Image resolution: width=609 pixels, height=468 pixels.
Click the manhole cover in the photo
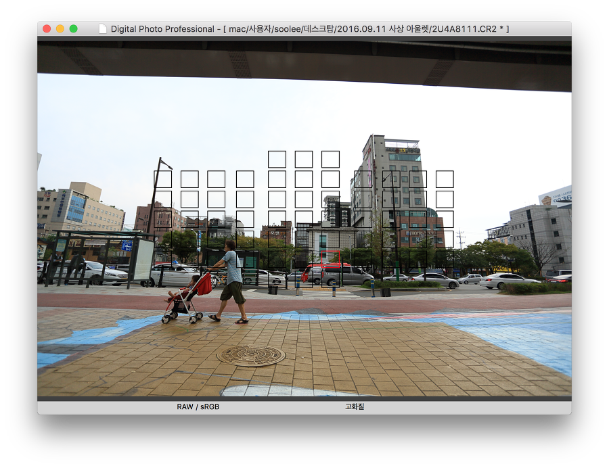coord(251,355)
